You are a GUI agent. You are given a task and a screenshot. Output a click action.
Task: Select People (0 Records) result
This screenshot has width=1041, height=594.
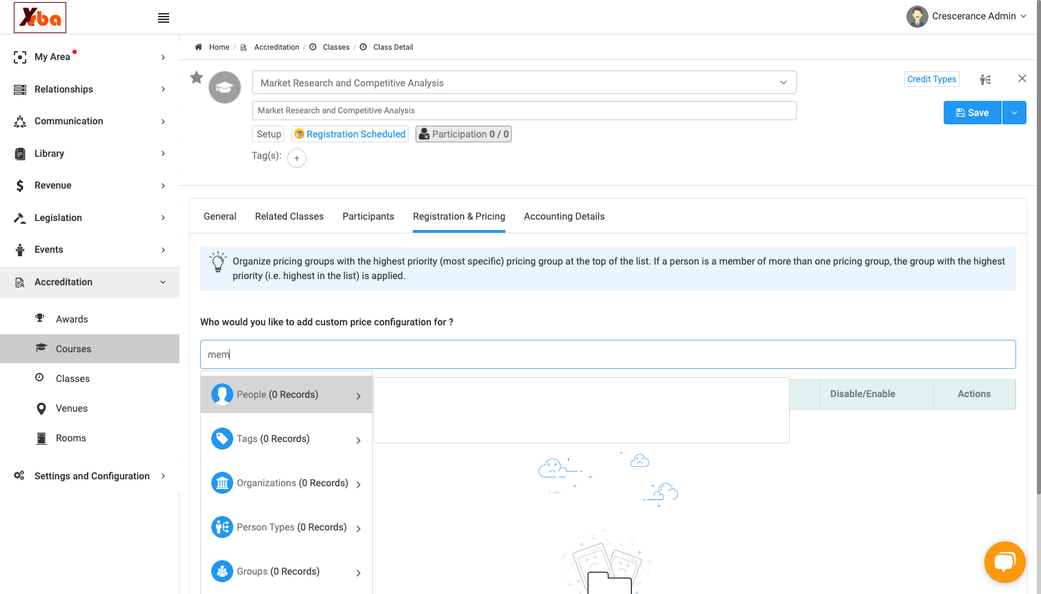pos(286,394)
